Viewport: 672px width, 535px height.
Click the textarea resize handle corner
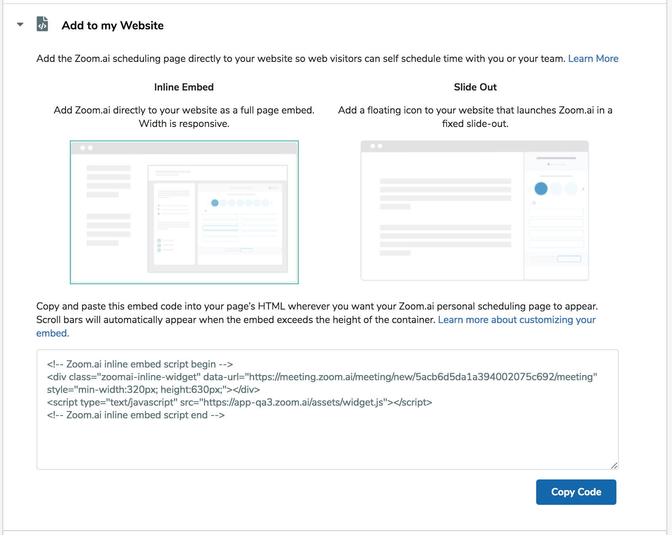tap(614, 466)
